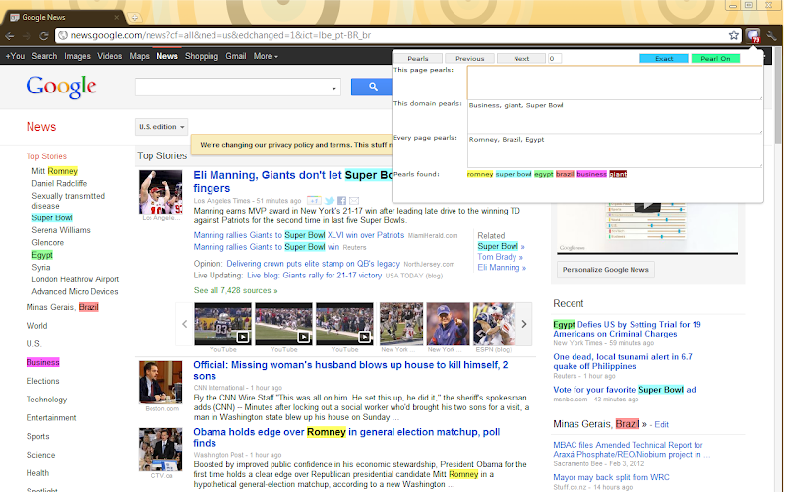Show previous photos in the carousel
This screenshot has height=492, width=787.
184,324
